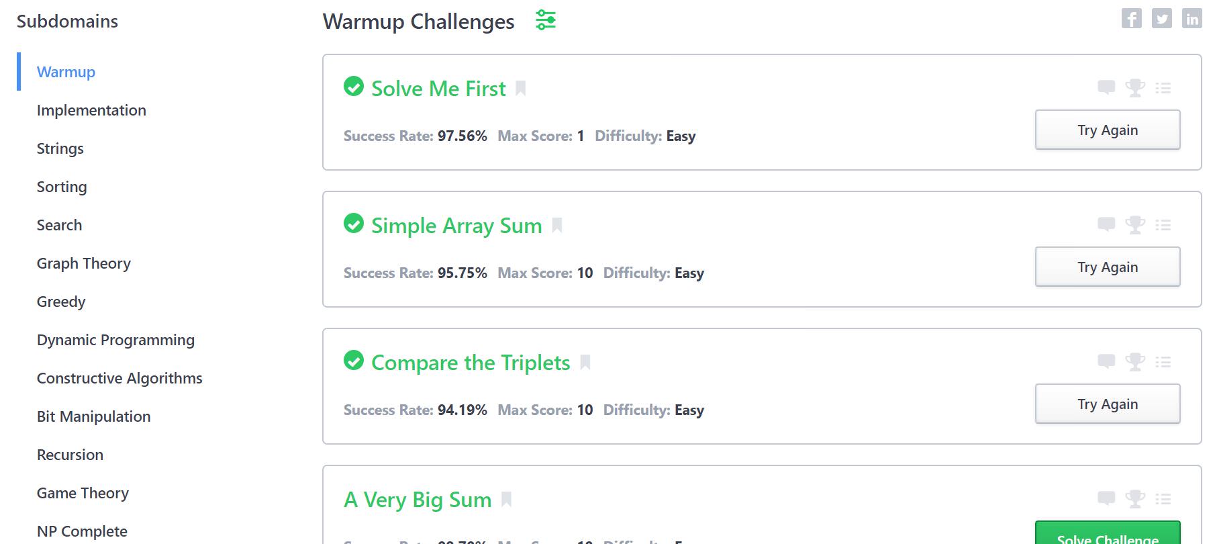The width and height of the screenshot is (1213, 544).
Task: Select the Implementation subdomain
Action: click(x=91, y=110)
